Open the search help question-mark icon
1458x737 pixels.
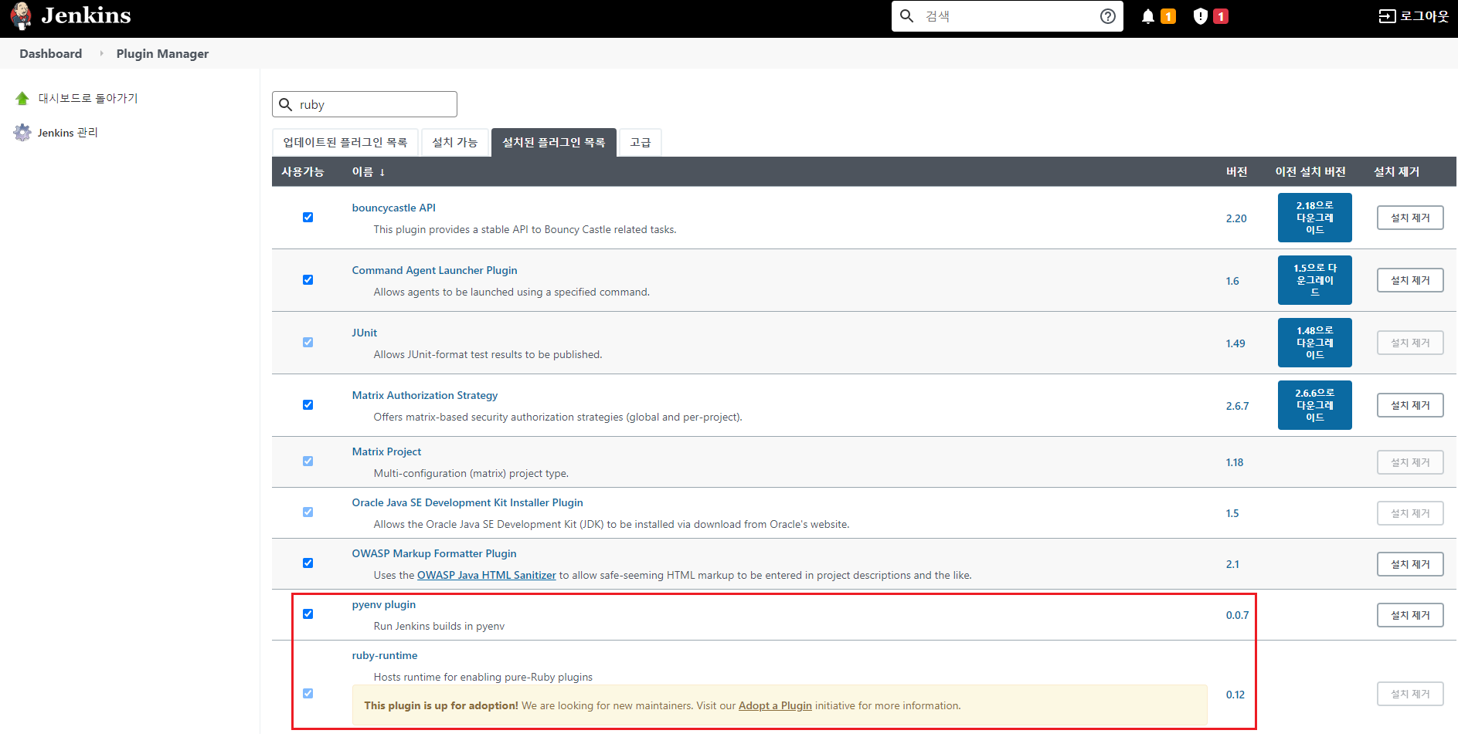coord(1108,16)
